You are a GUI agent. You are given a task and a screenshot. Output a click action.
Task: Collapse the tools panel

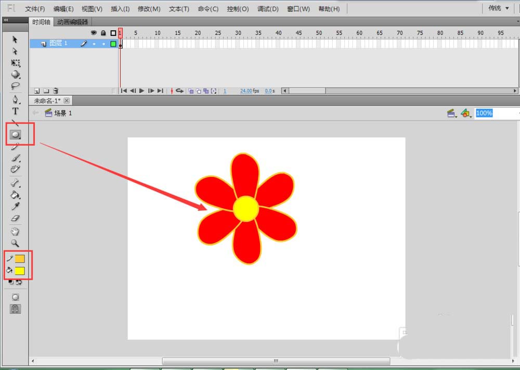6,20
